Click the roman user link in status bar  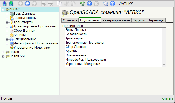167,98
